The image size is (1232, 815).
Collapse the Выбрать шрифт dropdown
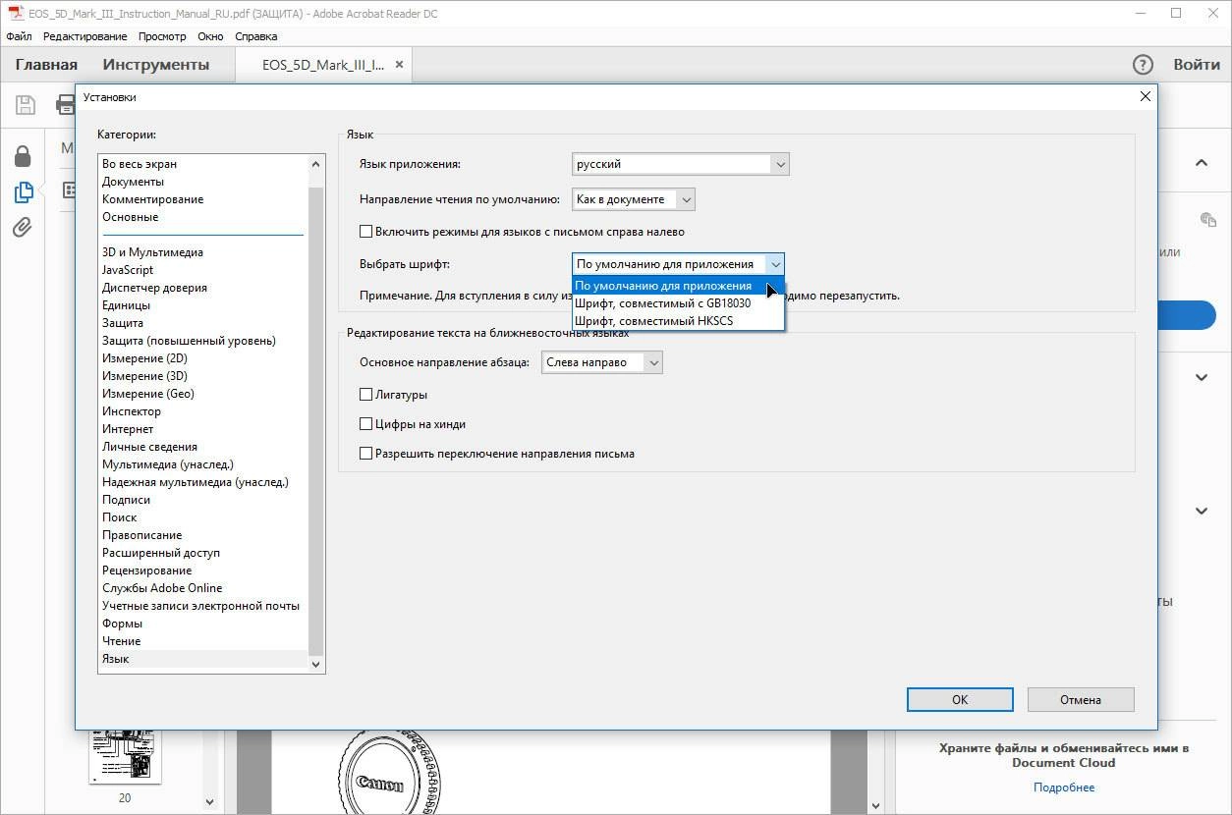tap(678, 264)
